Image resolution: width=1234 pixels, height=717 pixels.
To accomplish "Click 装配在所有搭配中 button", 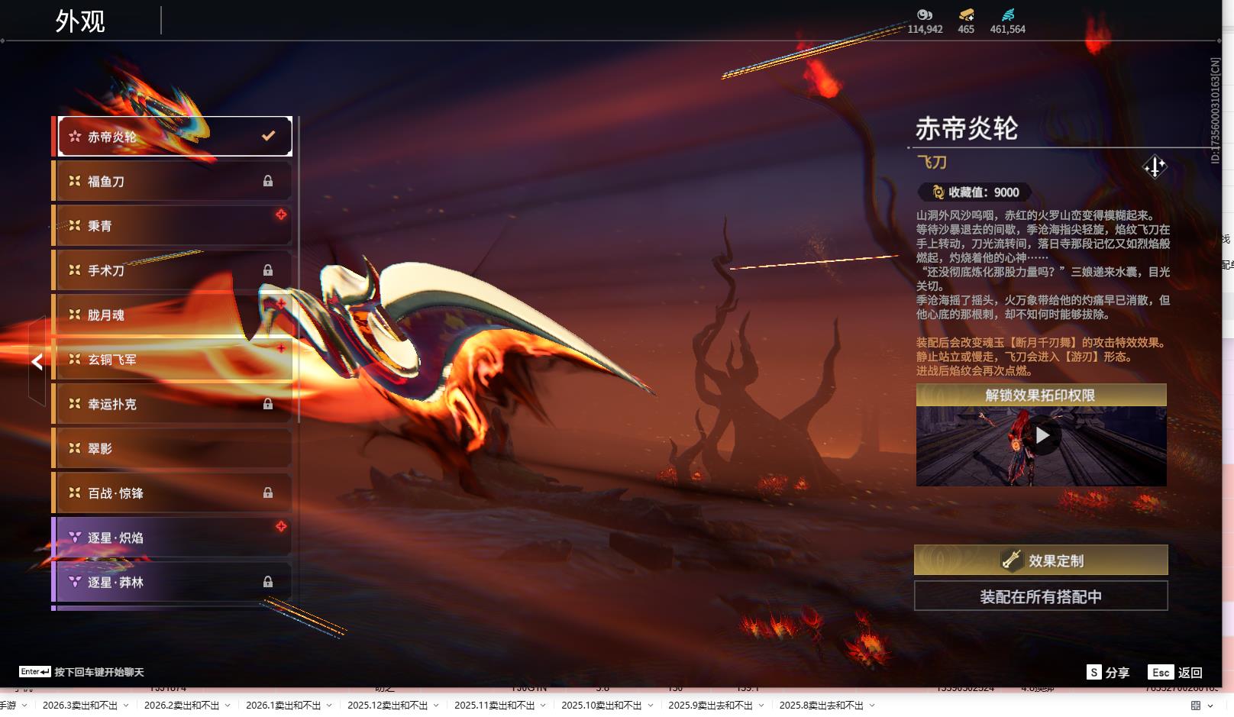I will (x=1041, y=596).
